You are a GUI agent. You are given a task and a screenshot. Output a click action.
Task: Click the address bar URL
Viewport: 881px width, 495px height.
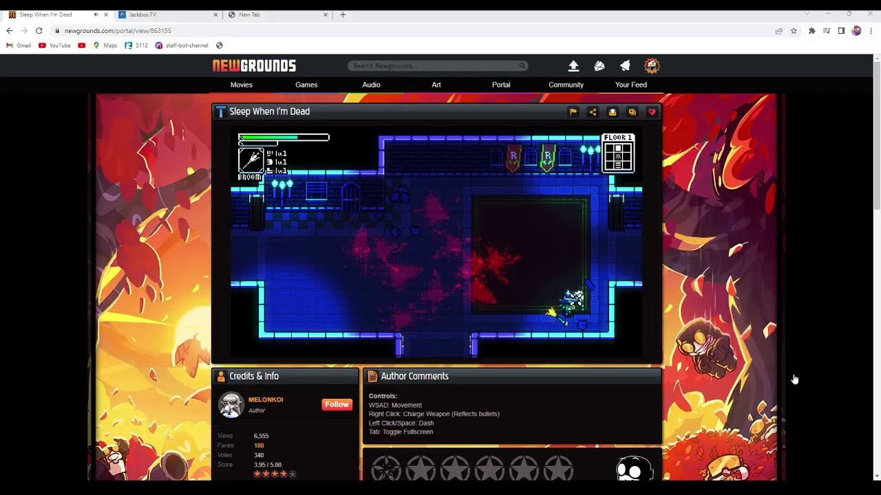click(x=118, y=31)
